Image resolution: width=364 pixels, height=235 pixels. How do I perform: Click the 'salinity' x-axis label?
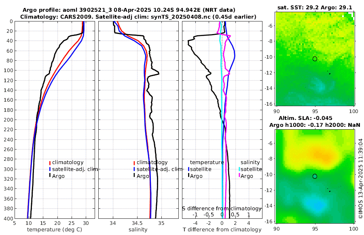[x=138, y=230]
